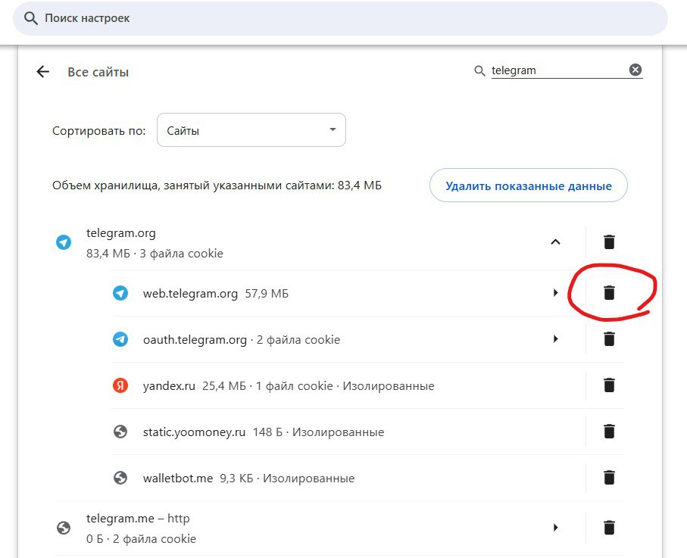The image size is (687, 558).
Task: Click the Yandex favicon of yandex.ru
Action: coord(120,385)
